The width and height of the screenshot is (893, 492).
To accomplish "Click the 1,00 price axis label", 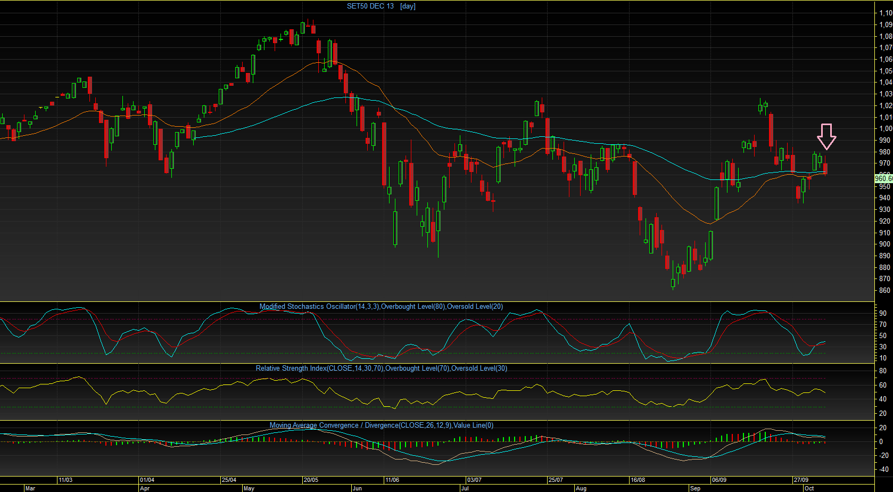I will [886, 128].
